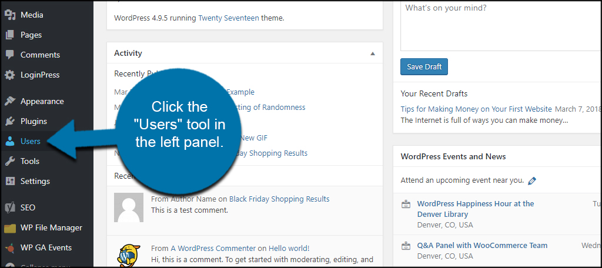
Task: Collapse the Activity panel with arrow
Action: [x=372, y=53]
